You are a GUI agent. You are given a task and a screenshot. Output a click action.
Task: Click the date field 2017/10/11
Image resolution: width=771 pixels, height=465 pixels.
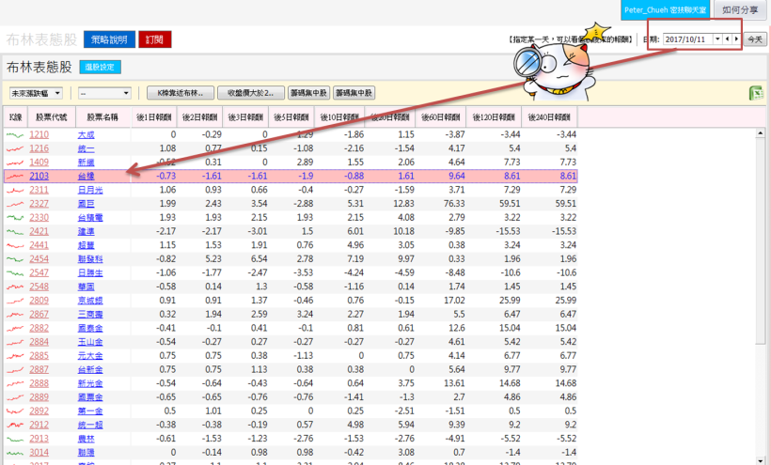pos(688,39)
